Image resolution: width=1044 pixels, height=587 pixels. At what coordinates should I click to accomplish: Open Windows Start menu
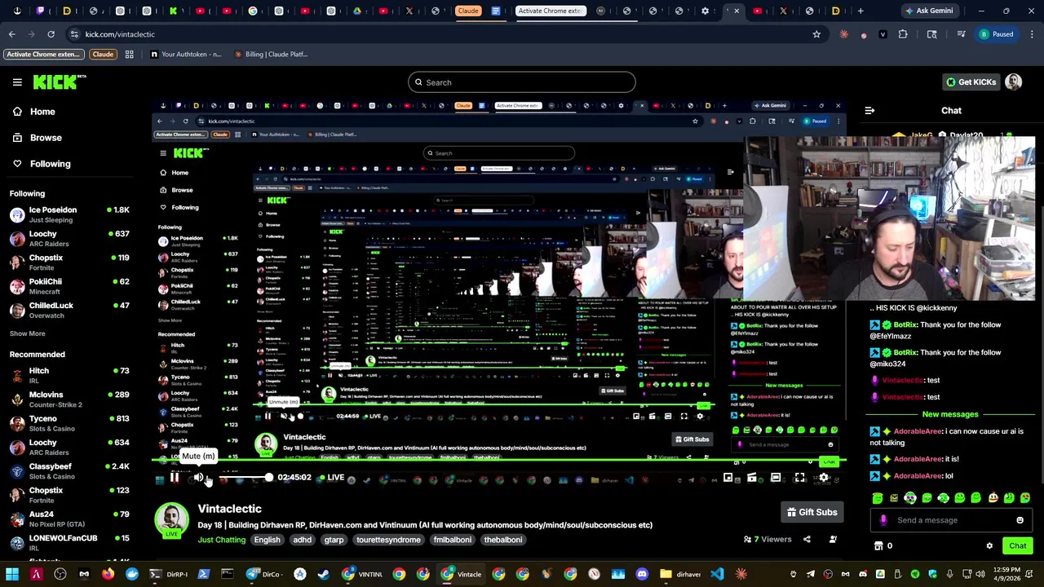click(12, 574)
